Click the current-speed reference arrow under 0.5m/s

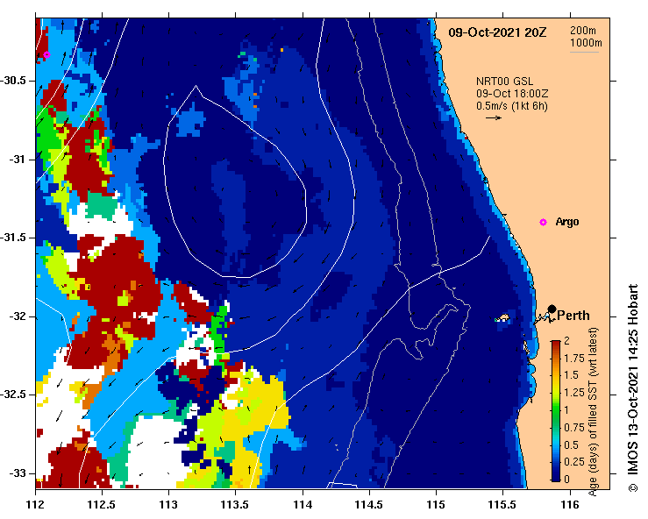[494, 117]
